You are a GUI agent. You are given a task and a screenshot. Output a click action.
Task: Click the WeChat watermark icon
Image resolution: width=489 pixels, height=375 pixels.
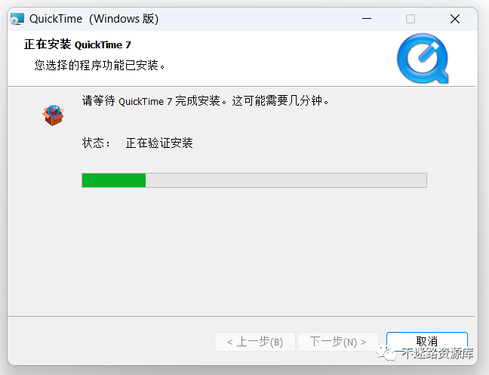[x=386, y=353]
